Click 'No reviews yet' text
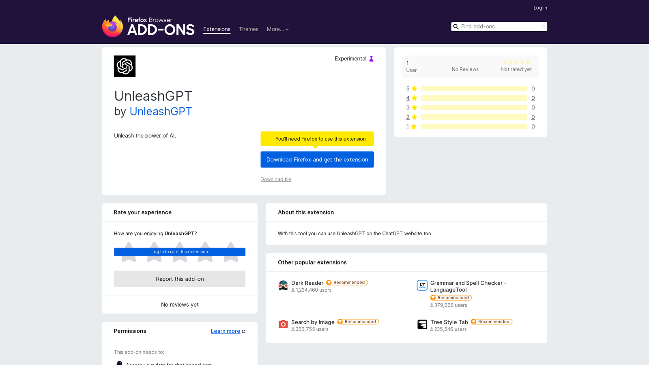 tap(180, 305)
